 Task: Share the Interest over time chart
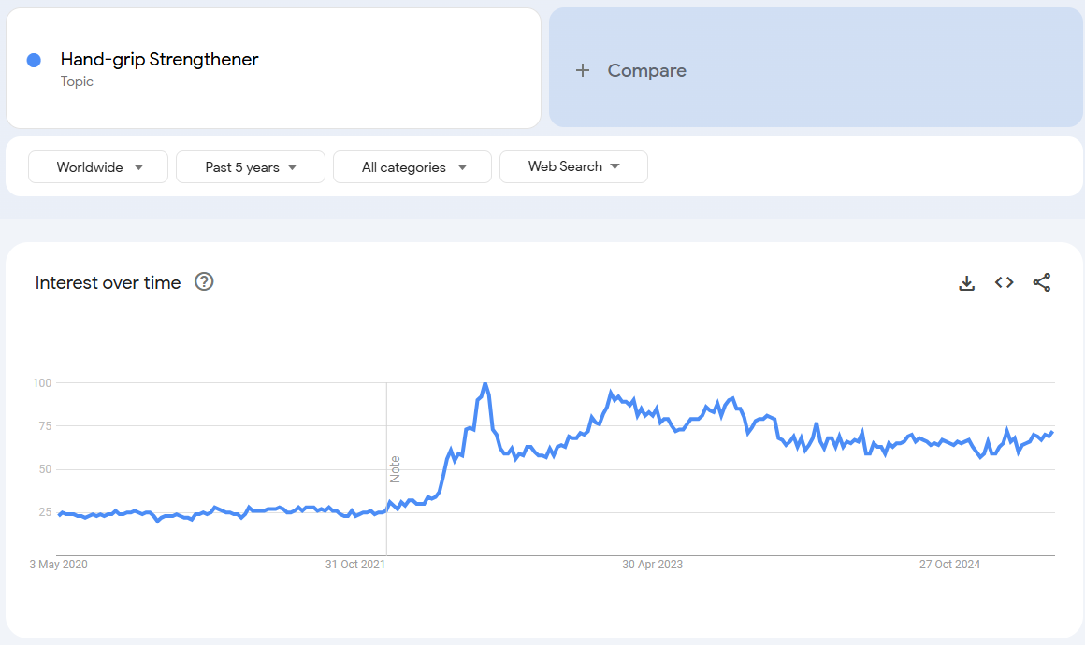(x=1041, y=282)
